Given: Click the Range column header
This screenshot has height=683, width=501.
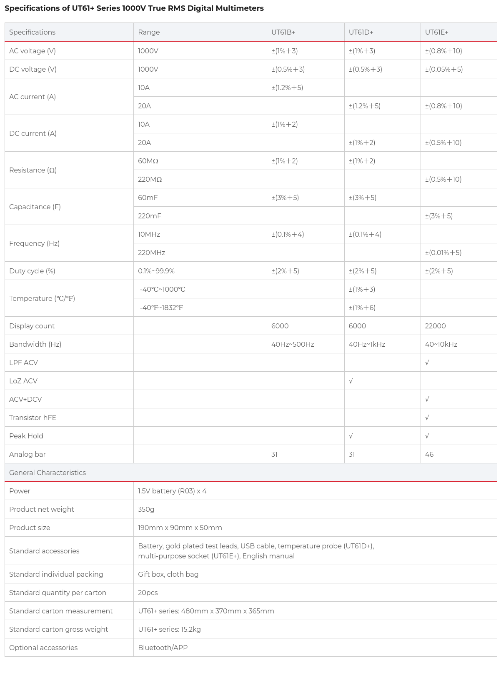Looking at the screenshot, I should coord(149,32).
